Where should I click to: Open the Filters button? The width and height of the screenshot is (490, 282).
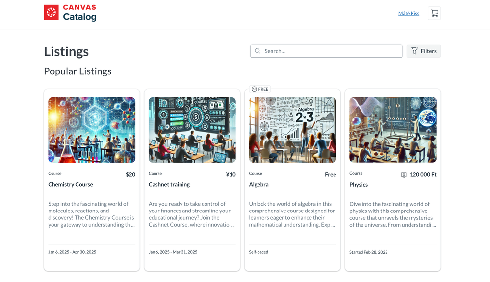click(424, 51)
